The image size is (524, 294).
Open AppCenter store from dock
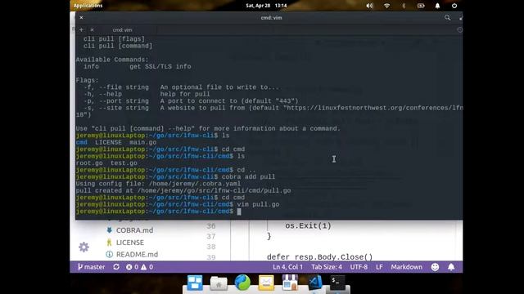coord(290,283)
